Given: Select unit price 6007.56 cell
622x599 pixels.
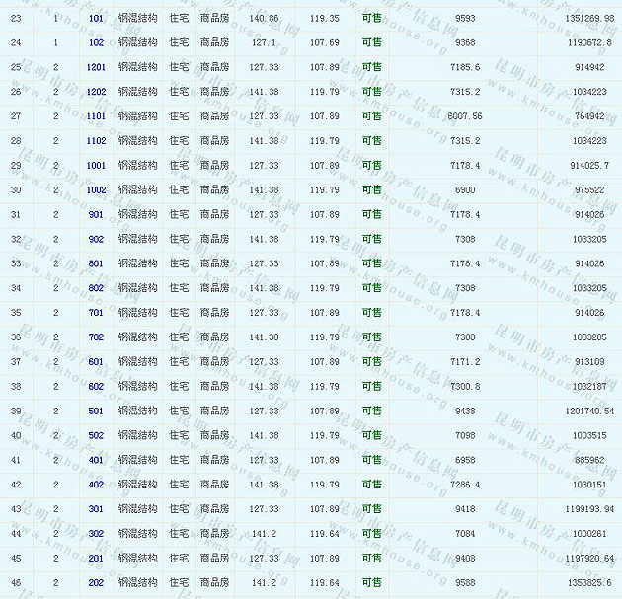Looking at the screenshot, I should pyautogui.click(x=464, y=116).
